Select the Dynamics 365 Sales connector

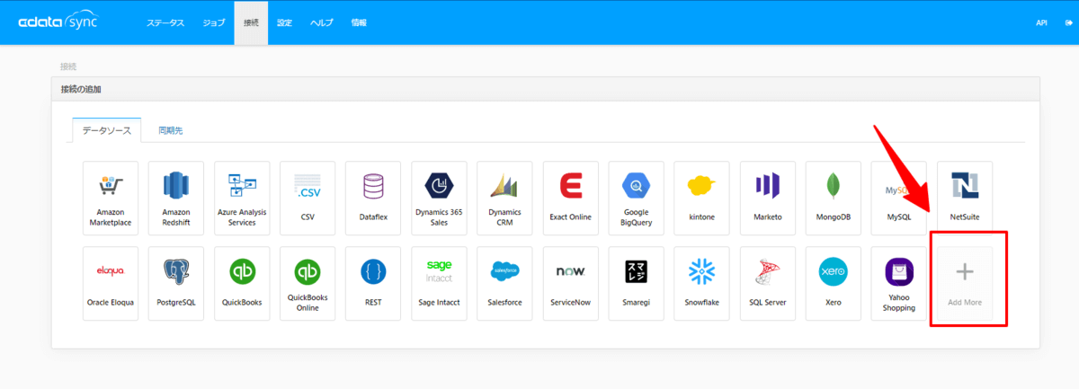[x=439, y=198]
